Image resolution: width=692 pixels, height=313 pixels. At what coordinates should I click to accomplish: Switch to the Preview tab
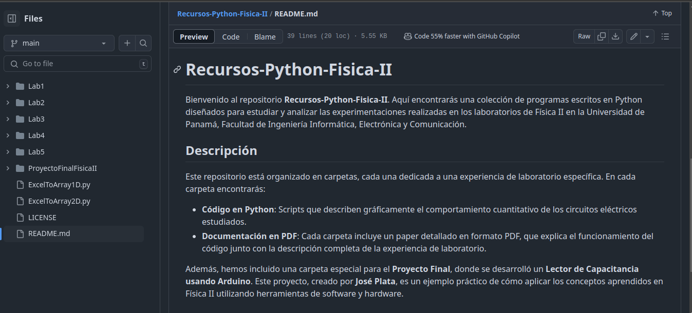pyautogui.click(x=194, y=36)
